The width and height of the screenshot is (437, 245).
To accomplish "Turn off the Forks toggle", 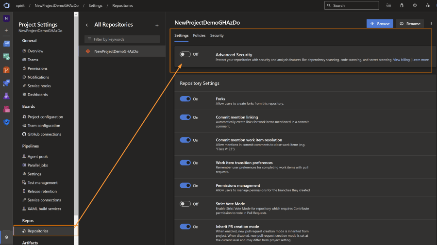I will [185, 99].
